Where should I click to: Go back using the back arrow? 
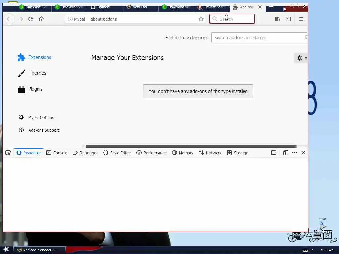[x=9, y=19]
